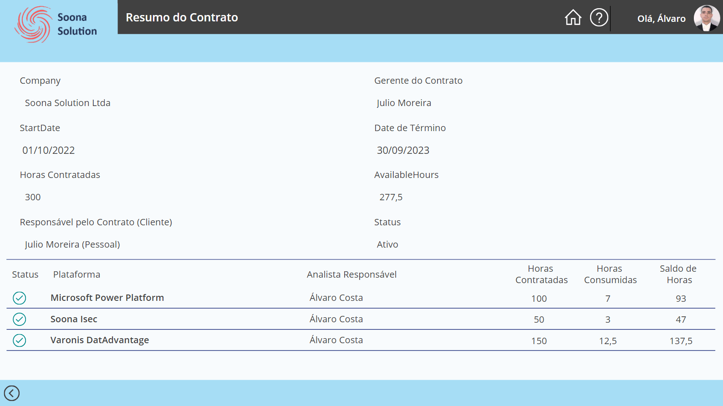723x406 pixels.
Task: Click Julio Moreira (Pessoal) value
Action: point(72,244)
